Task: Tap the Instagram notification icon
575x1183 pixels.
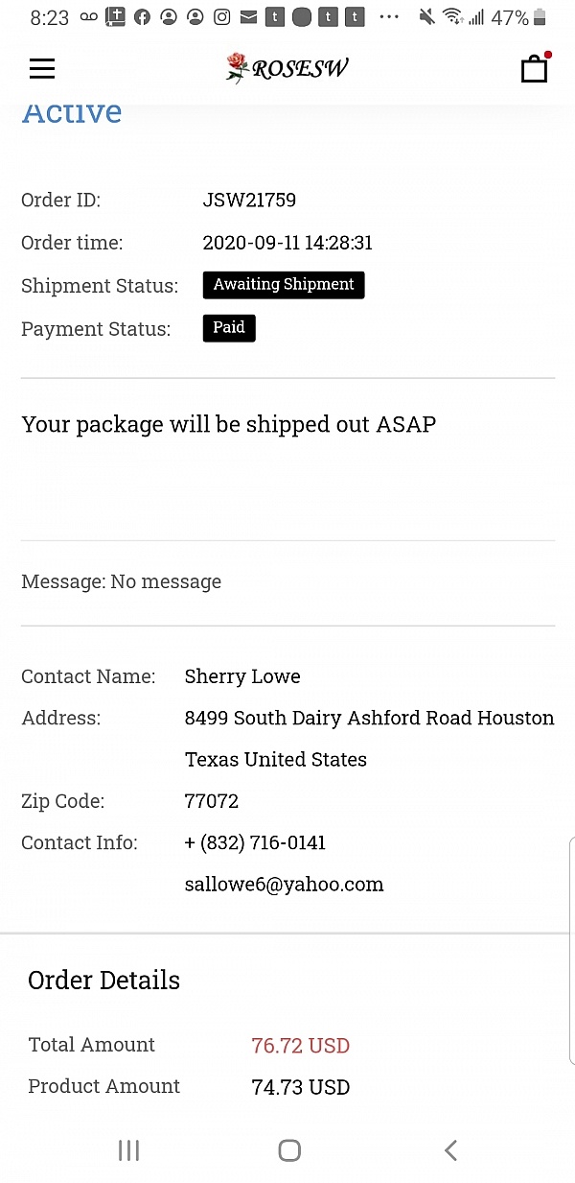Action: click(x=221, y=17)
